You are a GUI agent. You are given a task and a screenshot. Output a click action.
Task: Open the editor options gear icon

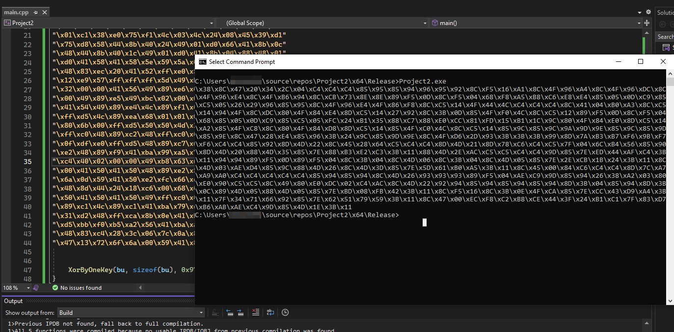648,12
